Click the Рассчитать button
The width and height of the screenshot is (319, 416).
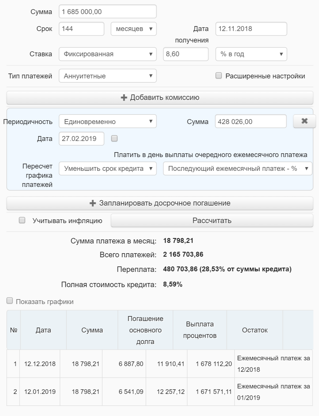(212, 220)
